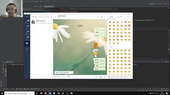Open the Windows Start menu
This screenshot has height=95, width=170.
point(2,93)
